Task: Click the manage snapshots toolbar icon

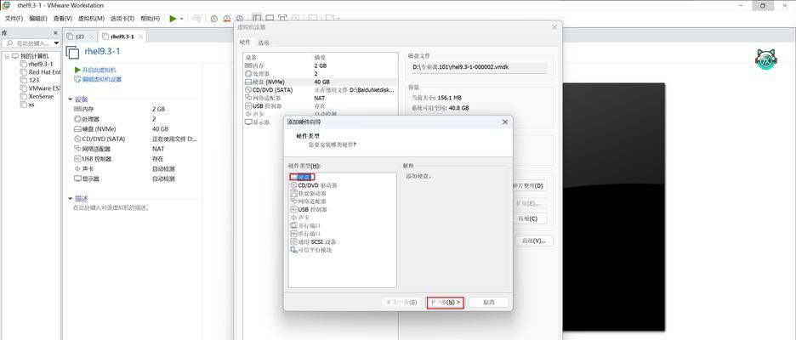Action: 239,18
